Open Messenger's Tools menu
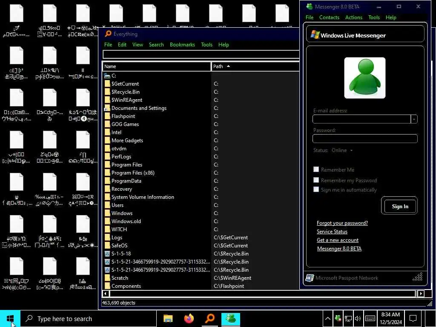Screen dimensions: 436x327 pyautogui.click(x=374, y=17)
